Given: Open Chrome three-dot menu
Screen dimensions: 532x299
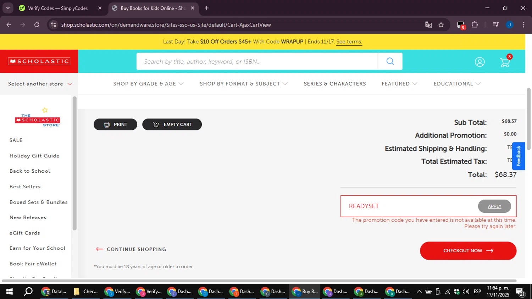Looking at the screenshot, I should click(523, 24).
